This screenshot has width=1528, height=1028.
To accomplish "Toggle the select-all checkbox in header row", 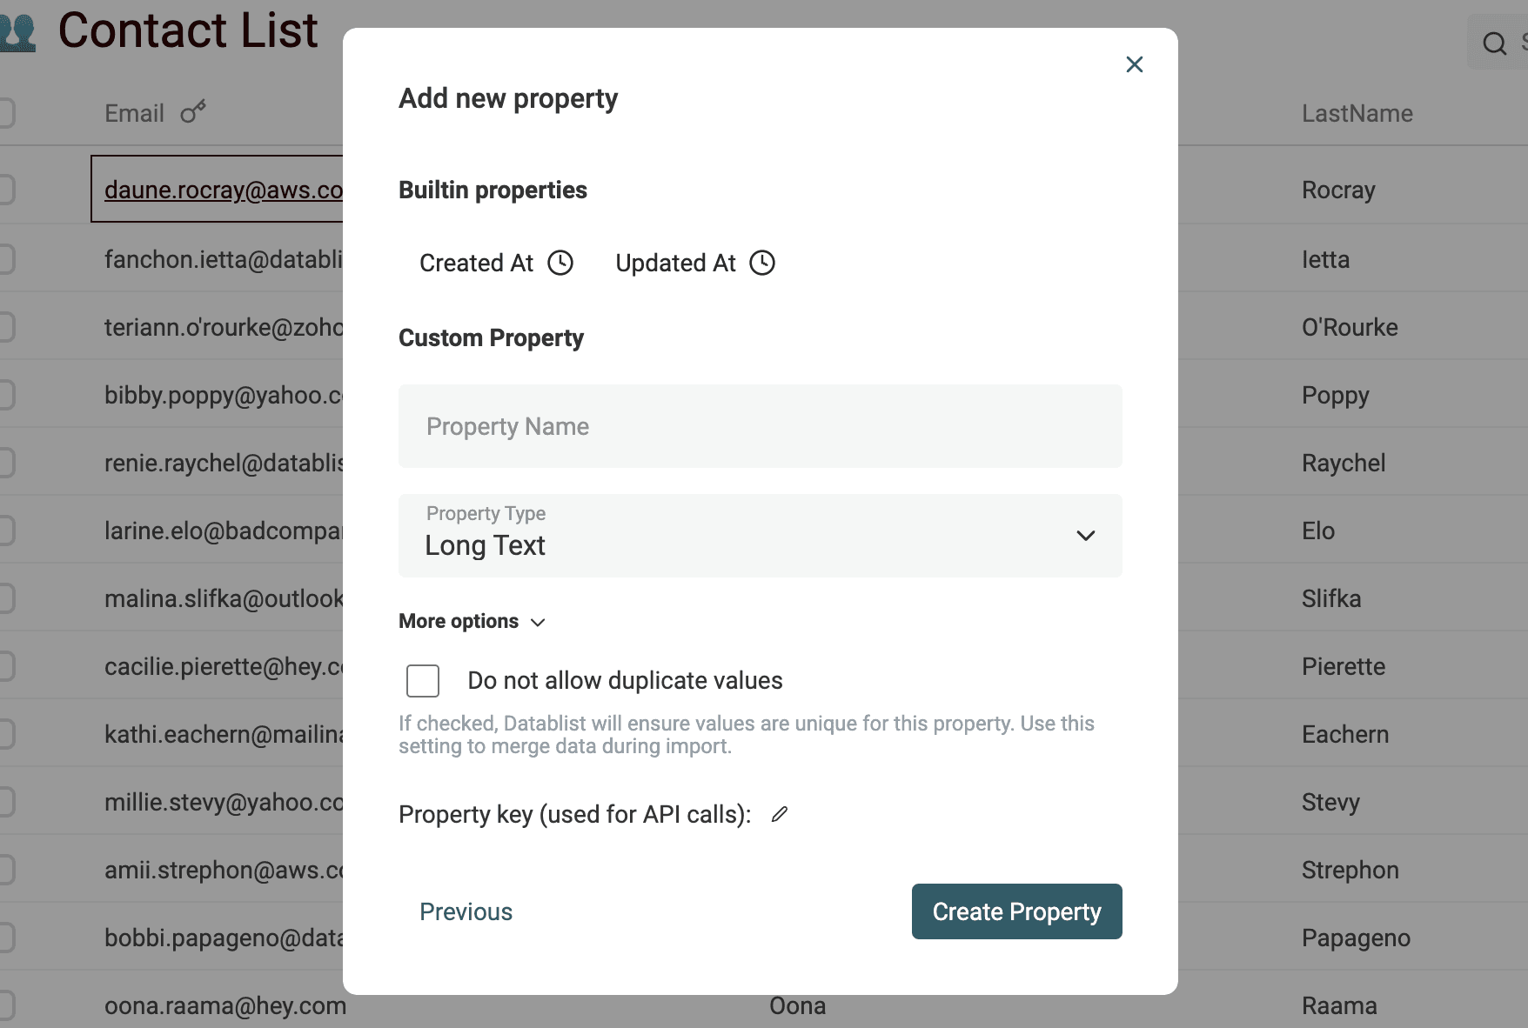I will click(5, 113).
